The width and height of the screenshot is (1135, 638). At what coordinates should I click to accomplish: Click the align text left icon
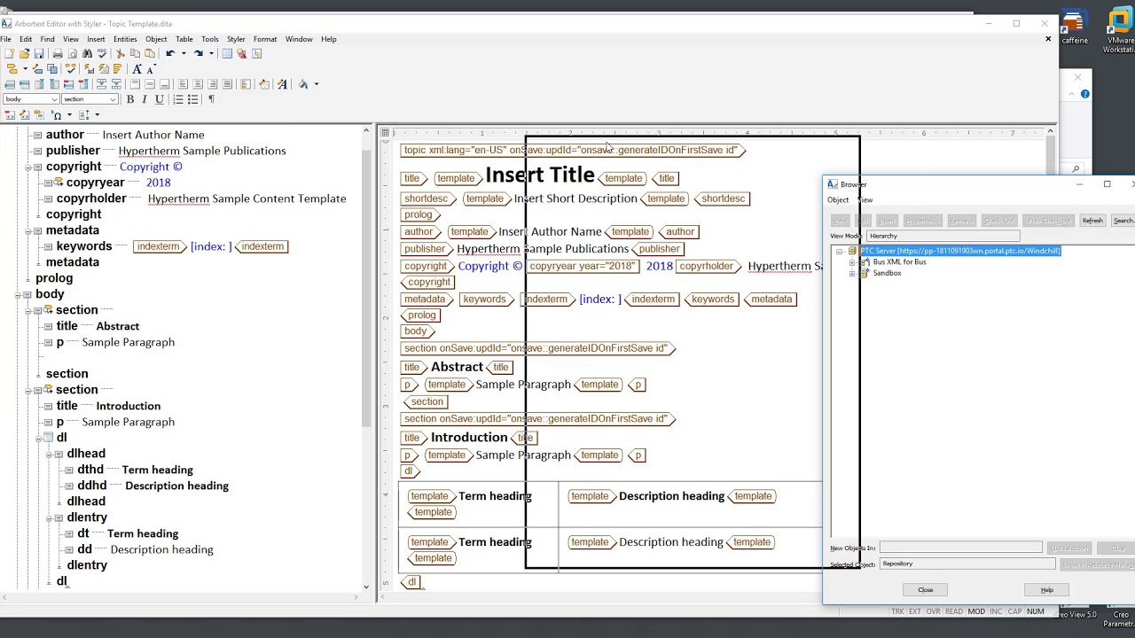pos(183,84)
